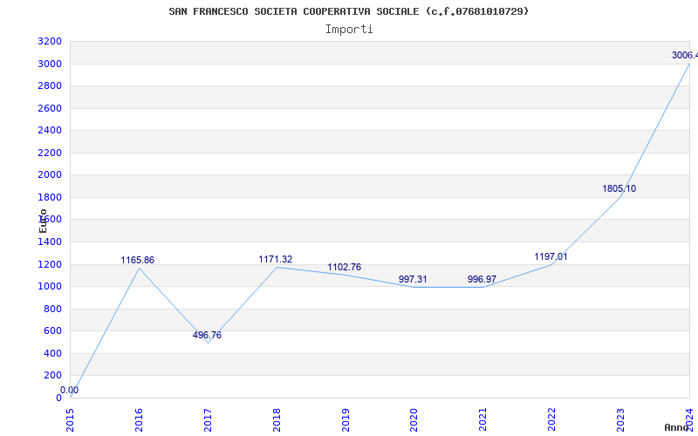Screen dimensions: 698x436
Task: Select the 600 y-axis value
Action: pyautogui.click(x=53, y=331)
